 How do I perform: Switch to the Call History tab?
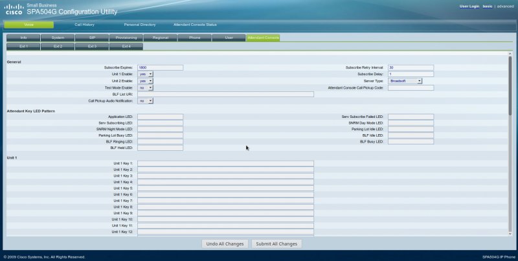(x=84, y=25)
